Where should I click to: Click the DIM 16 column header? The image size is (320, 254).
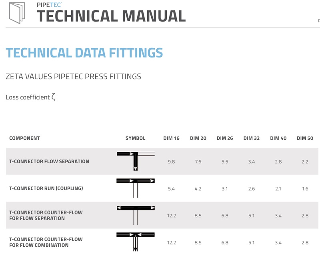click(x=171, y=138)
